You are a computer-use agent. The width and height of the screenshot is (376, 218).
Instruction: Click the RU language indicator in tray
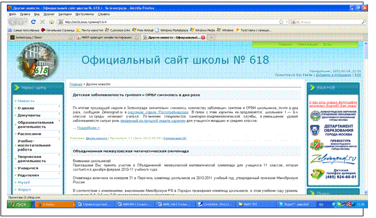pos(321,204)
